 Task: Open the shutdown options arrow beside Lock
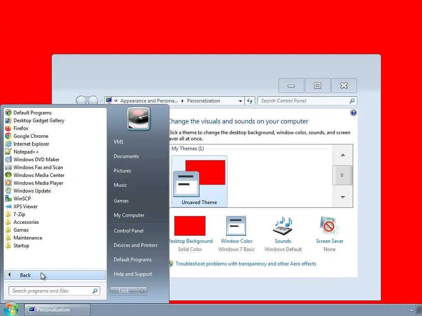click(142, 291)
